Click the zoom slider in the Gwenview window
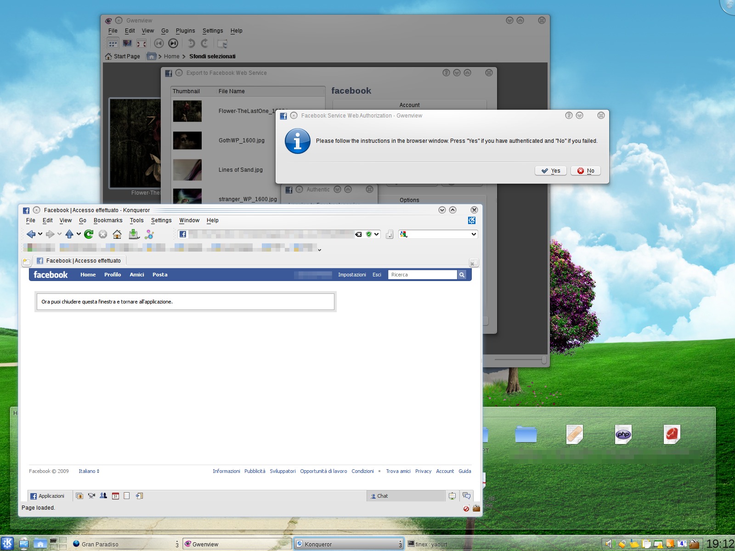 coord(520,360)
